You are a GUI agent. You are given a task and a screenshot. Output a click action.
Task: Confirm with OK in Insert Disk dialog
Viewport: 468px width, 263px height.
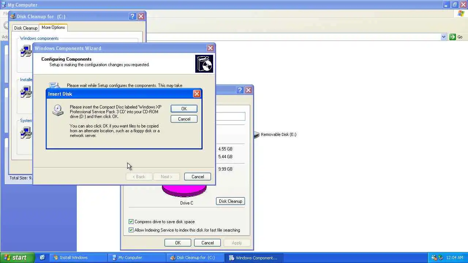click(184, 108)
